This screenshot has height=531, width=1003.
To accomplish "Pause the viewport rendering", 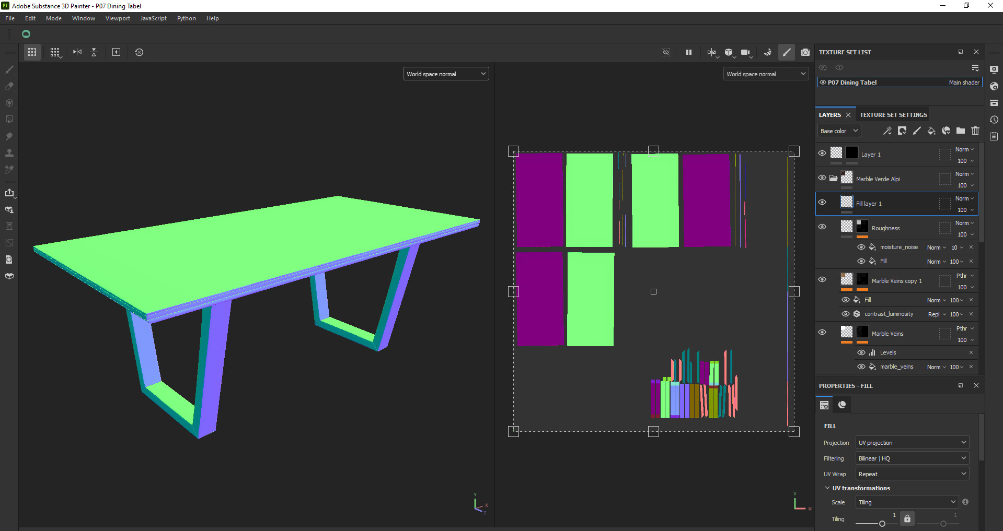I will click(x=689, y=52).
